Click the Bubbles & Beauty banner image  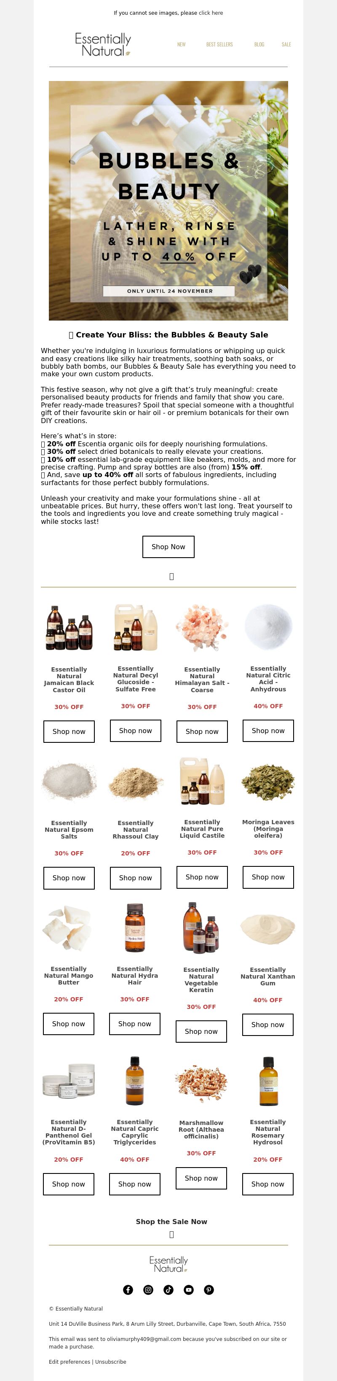168,200
